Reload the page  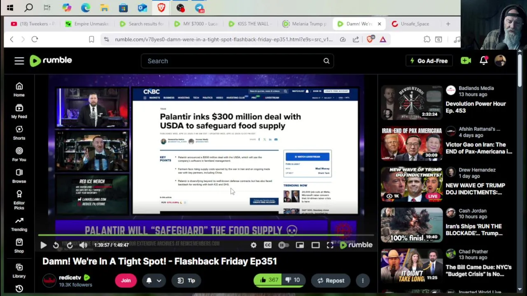[x=35, y=39]
